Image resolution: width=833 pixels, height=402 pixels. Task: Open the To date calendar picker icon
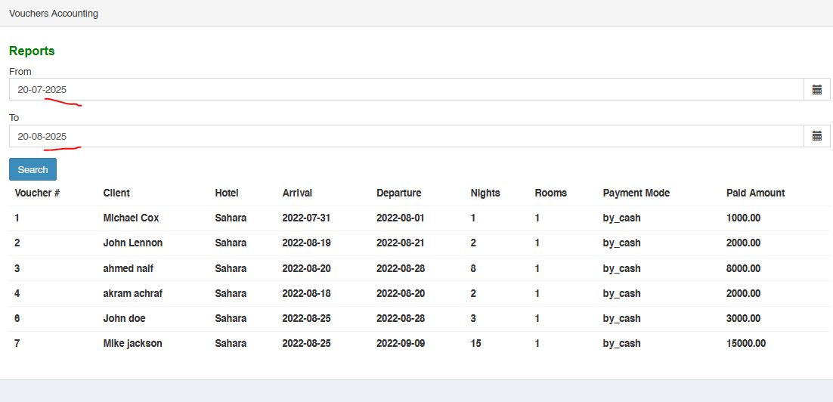(816, 136)
